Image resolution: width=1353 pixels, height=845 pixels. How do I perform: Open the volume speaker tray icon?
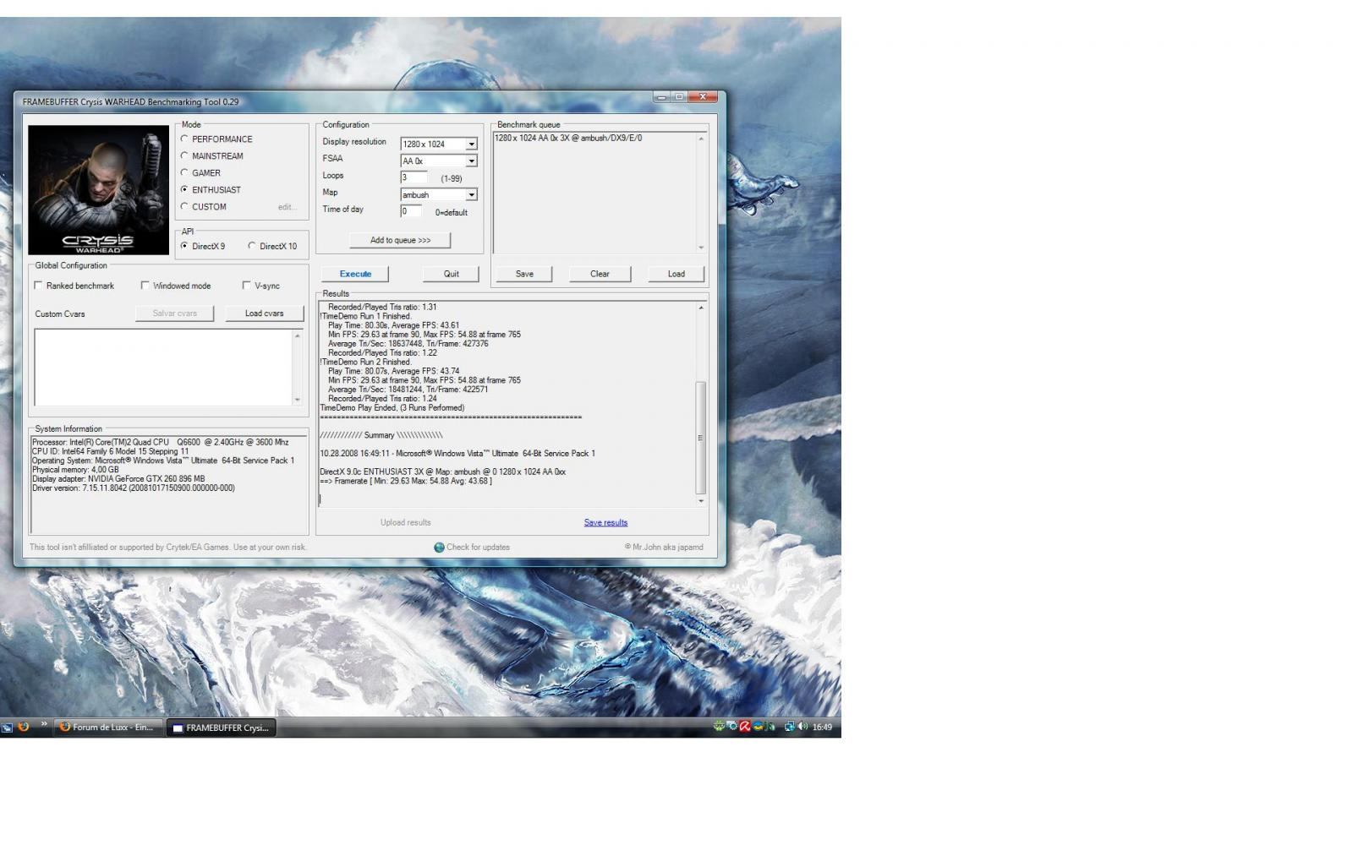coord(802,727)
